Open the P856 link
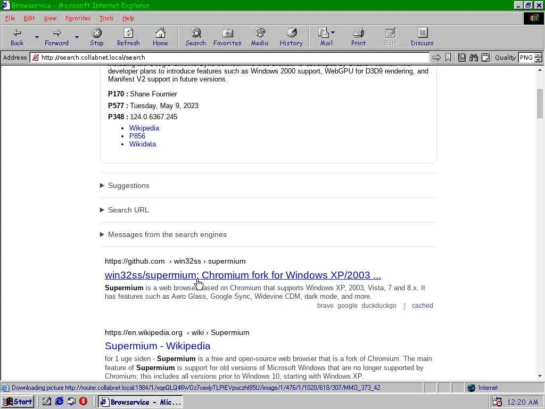Screen dimensions: 545x409 pyautogui.click(x=137, y=136)
